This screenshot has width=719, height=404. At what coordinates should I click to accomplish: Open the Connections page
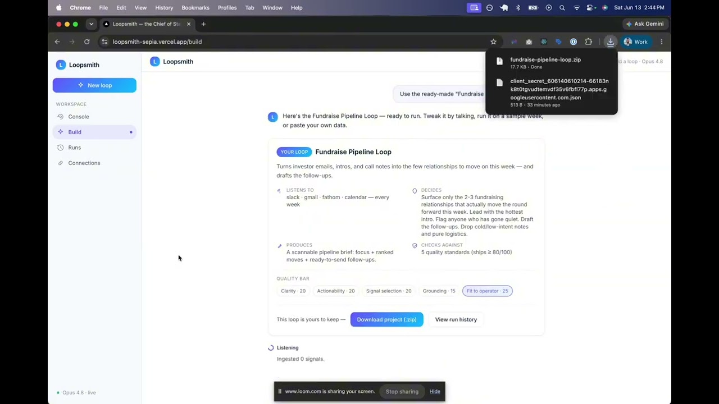[94, 163]
